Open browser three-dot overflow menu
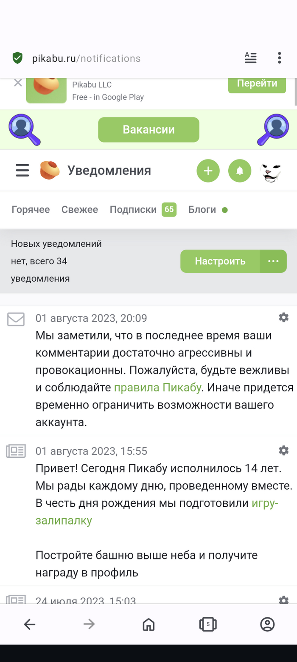The width and height of the screenshot is (297, 662). (x=279, y=58)
